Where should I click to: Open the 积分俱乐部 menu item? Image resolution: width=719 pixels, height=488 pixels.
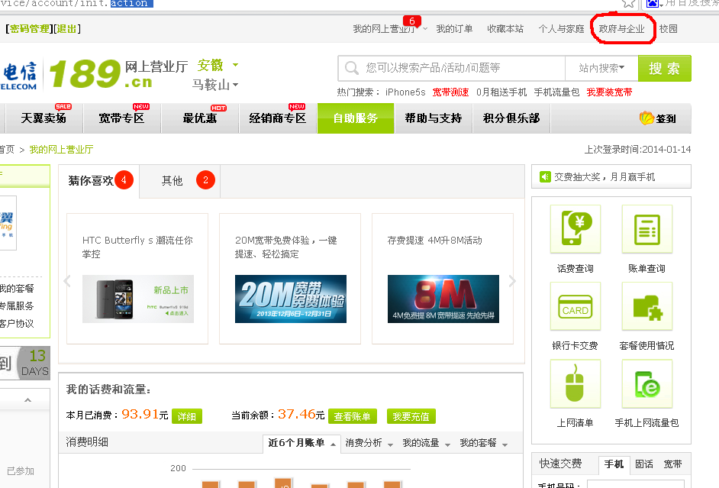point(511,118)
